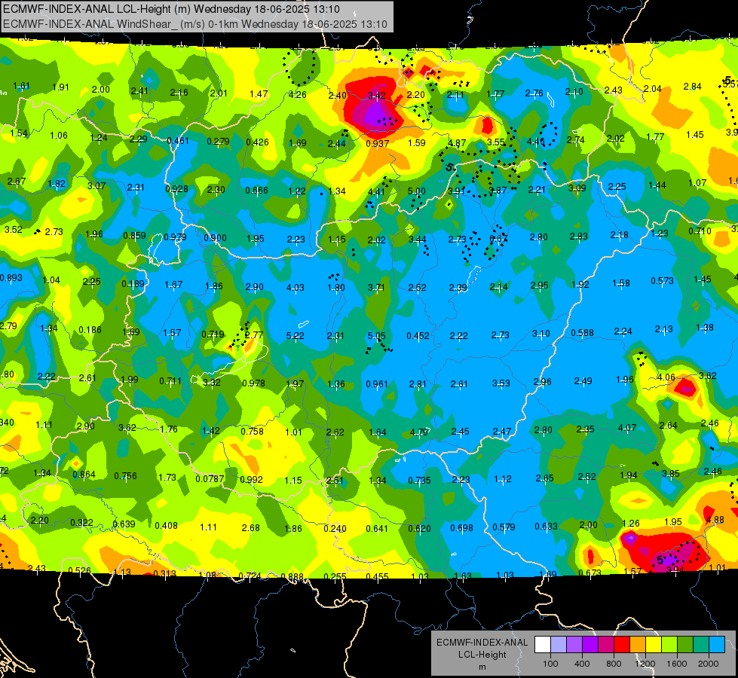Click legend tick label 400
Viewport: 738px width, 678px height.
pyautogui.click(x=582, y=664)
